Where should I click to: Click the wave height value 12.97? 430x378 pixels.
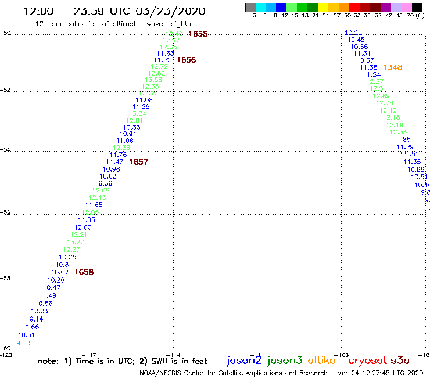[171, 40]
